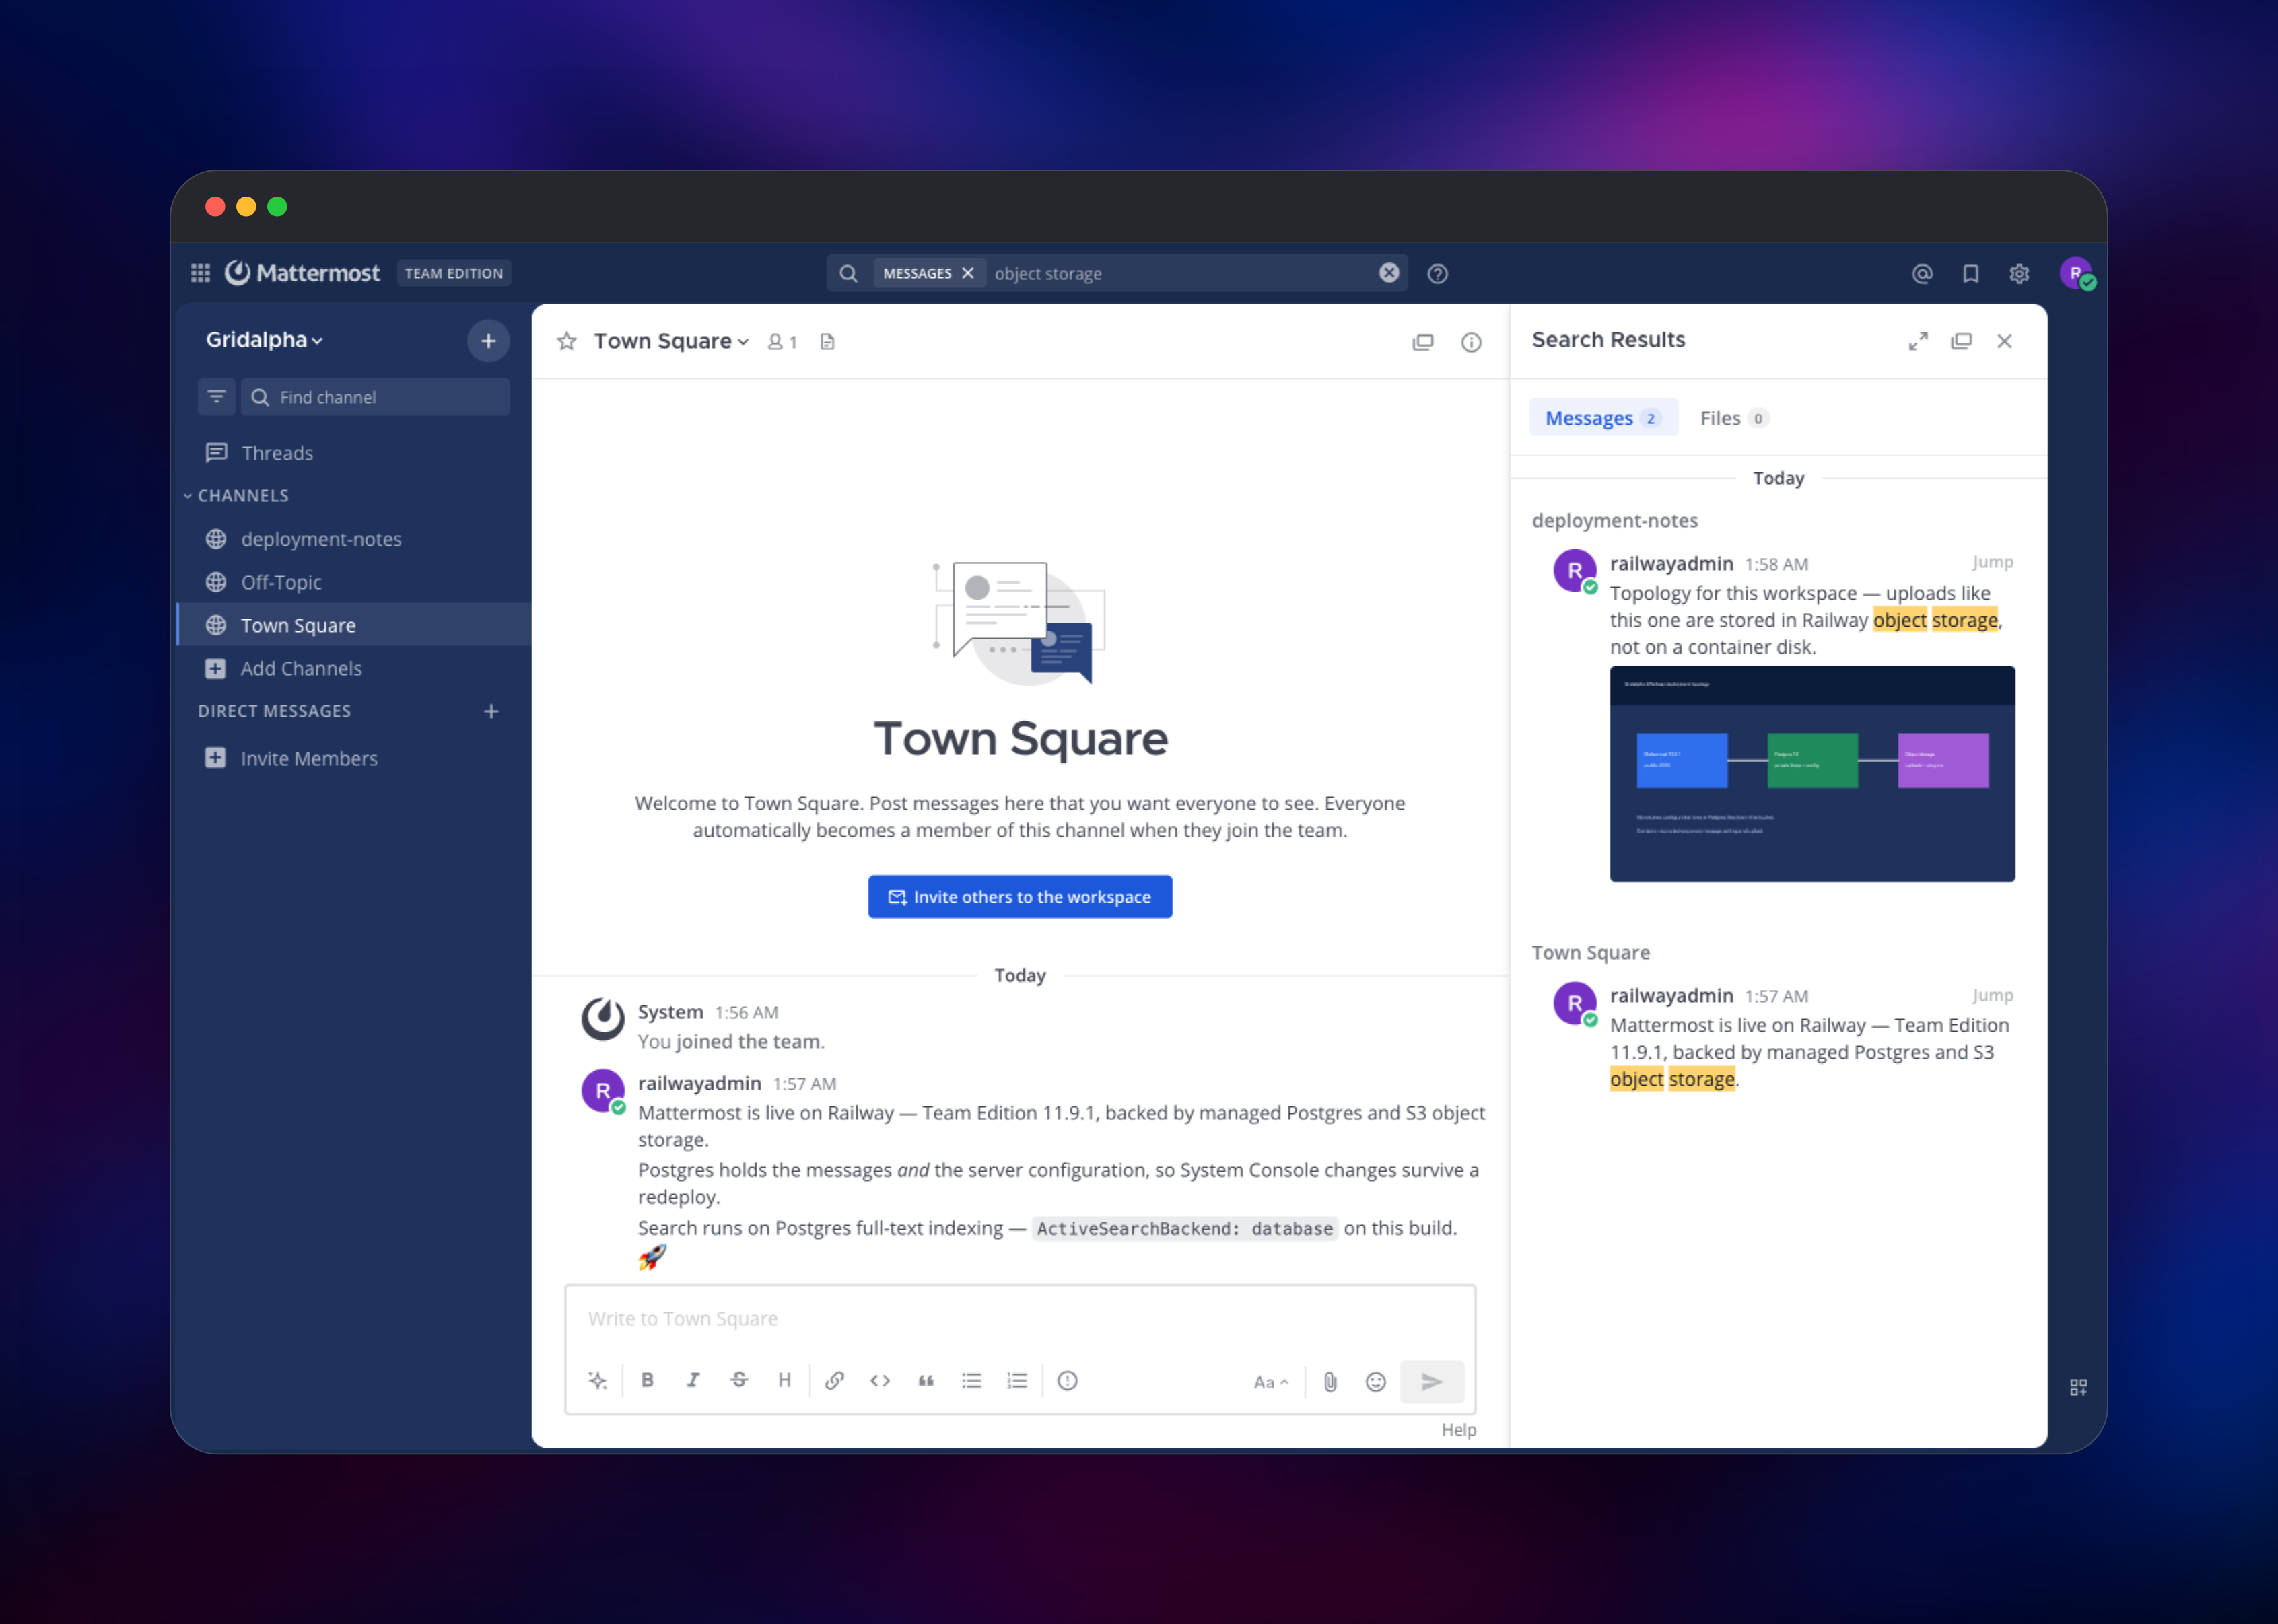Favorite Town Square with the star
Screen dimensions: 2278x1624
point(567,341)
